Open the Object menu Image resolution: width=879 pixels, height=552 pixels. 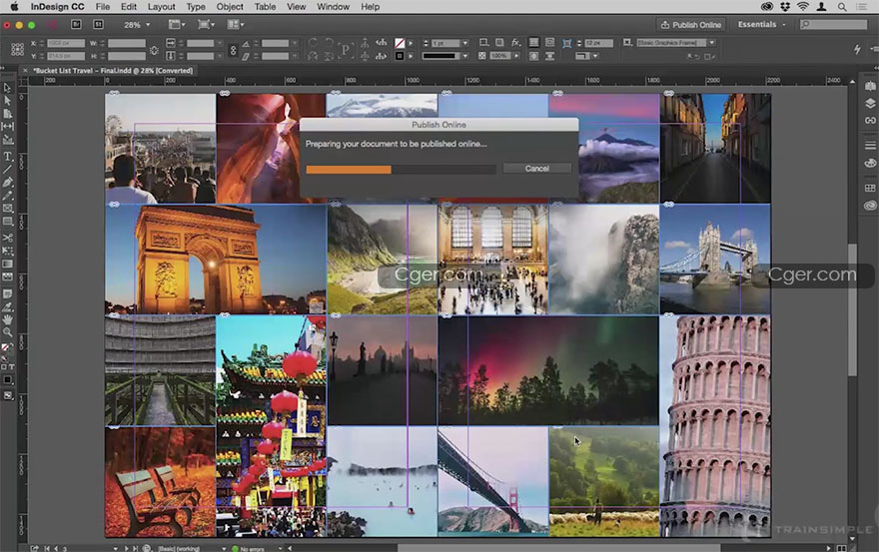click(230, 7)
